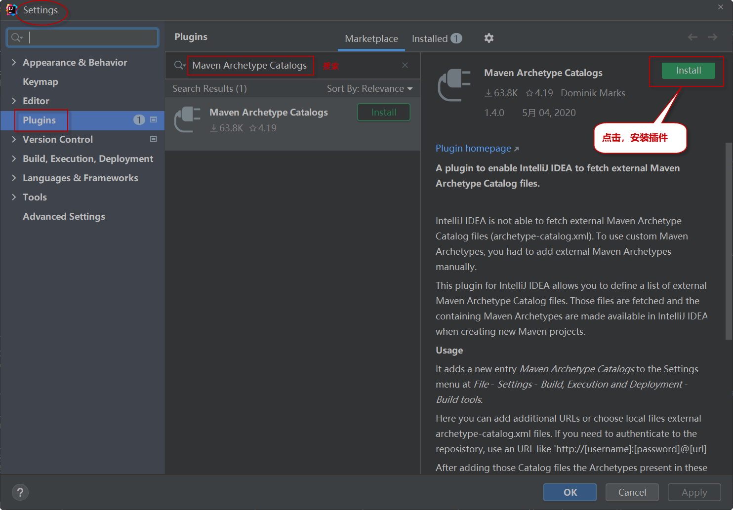Click the plugin search magnifier icon

pos(179,65)
